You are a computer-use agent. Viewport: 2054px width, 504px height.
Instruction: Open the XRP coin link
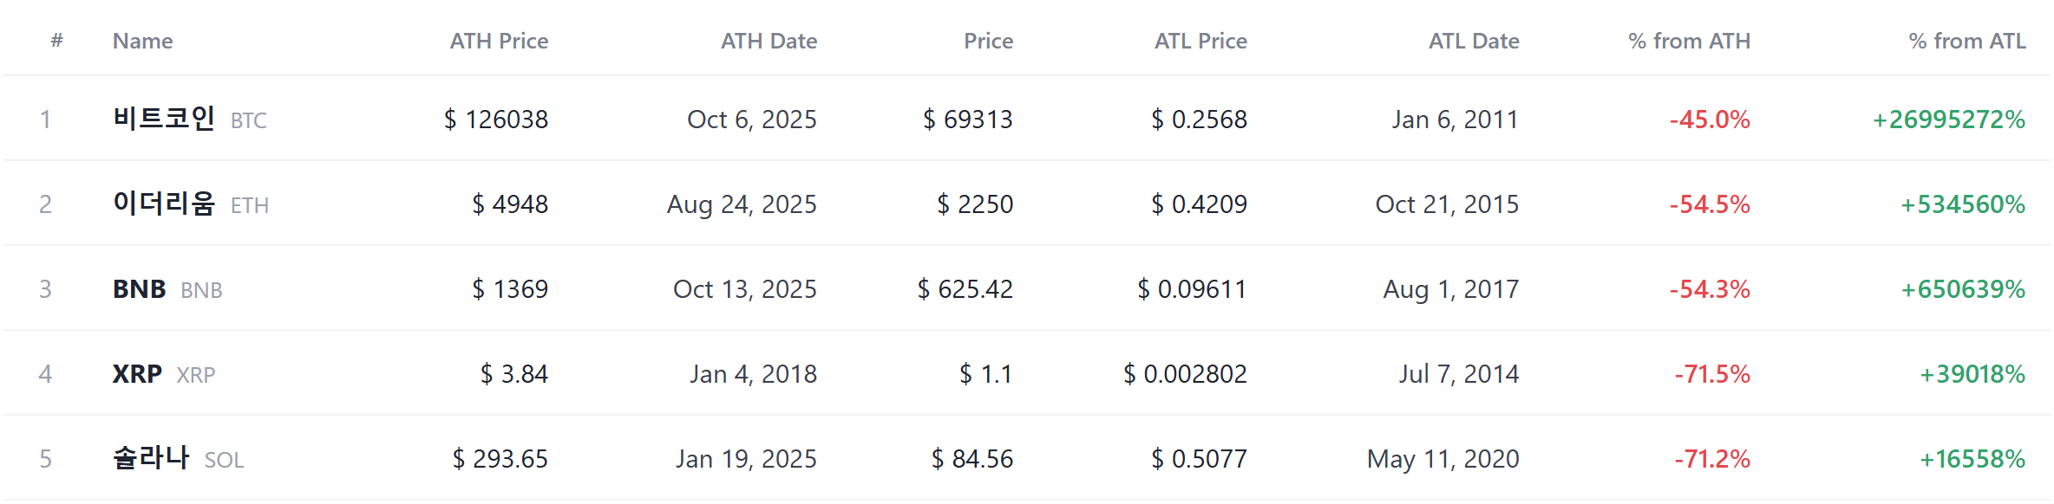(164, 373)
